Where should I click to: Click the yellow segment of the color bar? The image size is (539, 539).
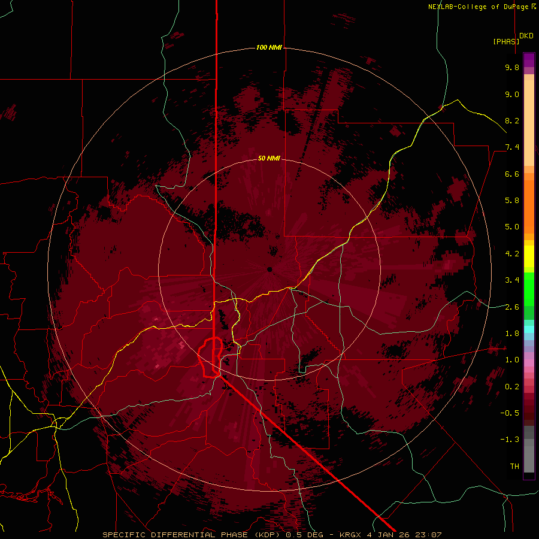[x=529, y=256]
